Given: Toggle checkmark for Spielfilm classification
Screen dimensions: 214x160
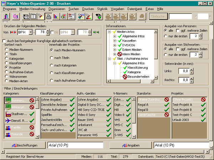Looking at the screenshot, I should (x=72, y=115).
